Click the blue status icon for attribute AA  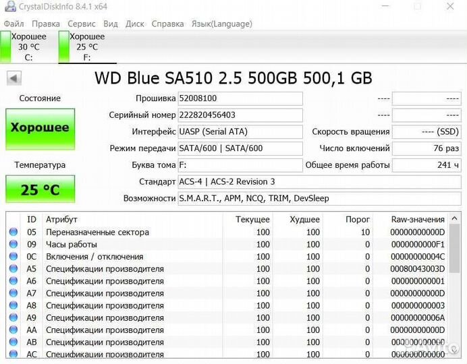click(x=13, y=330)
